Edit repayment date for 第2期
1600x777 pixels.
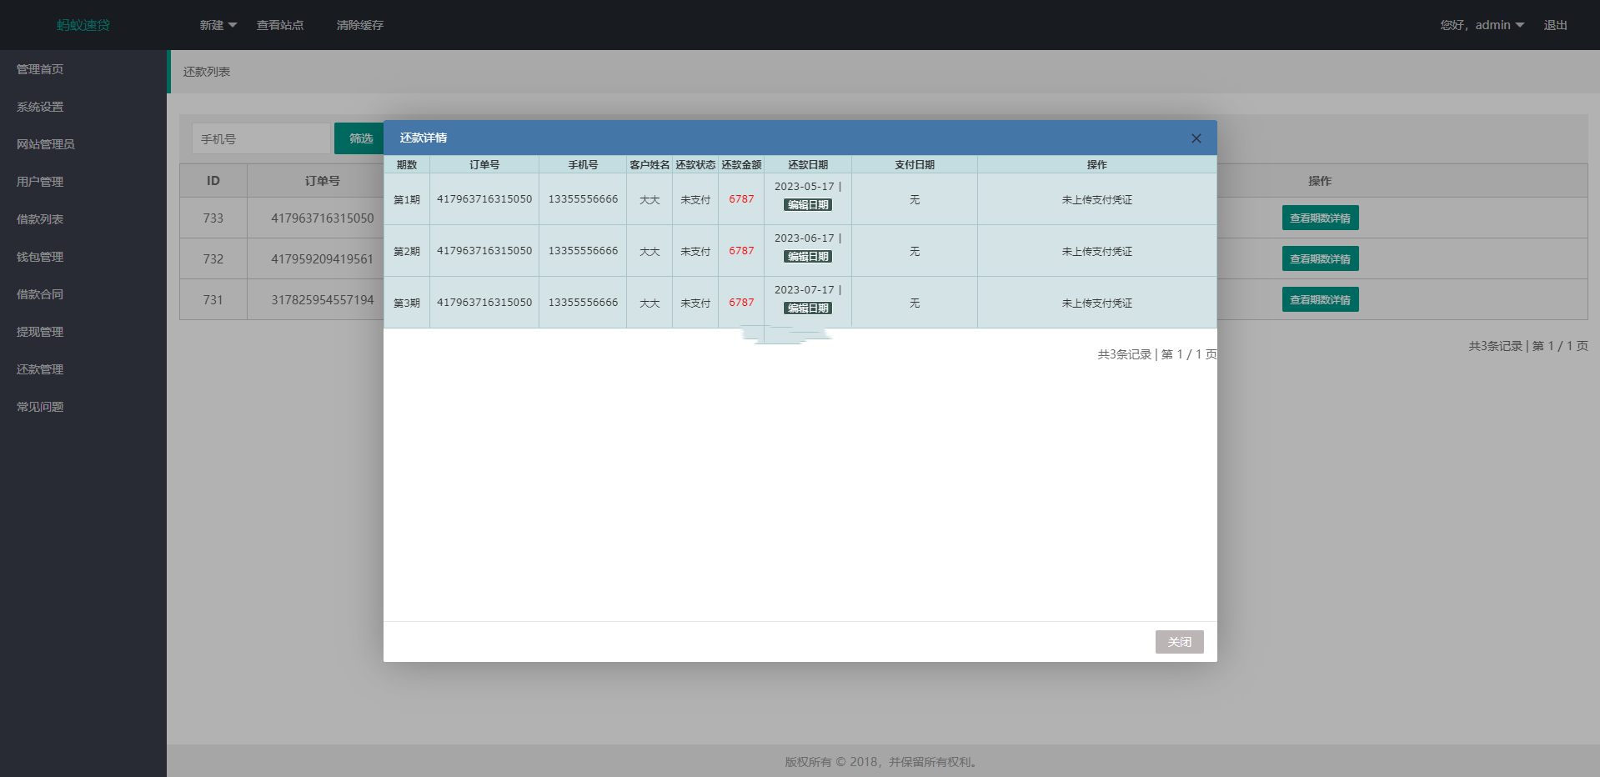pyautogui.click(x=808, y=257)
